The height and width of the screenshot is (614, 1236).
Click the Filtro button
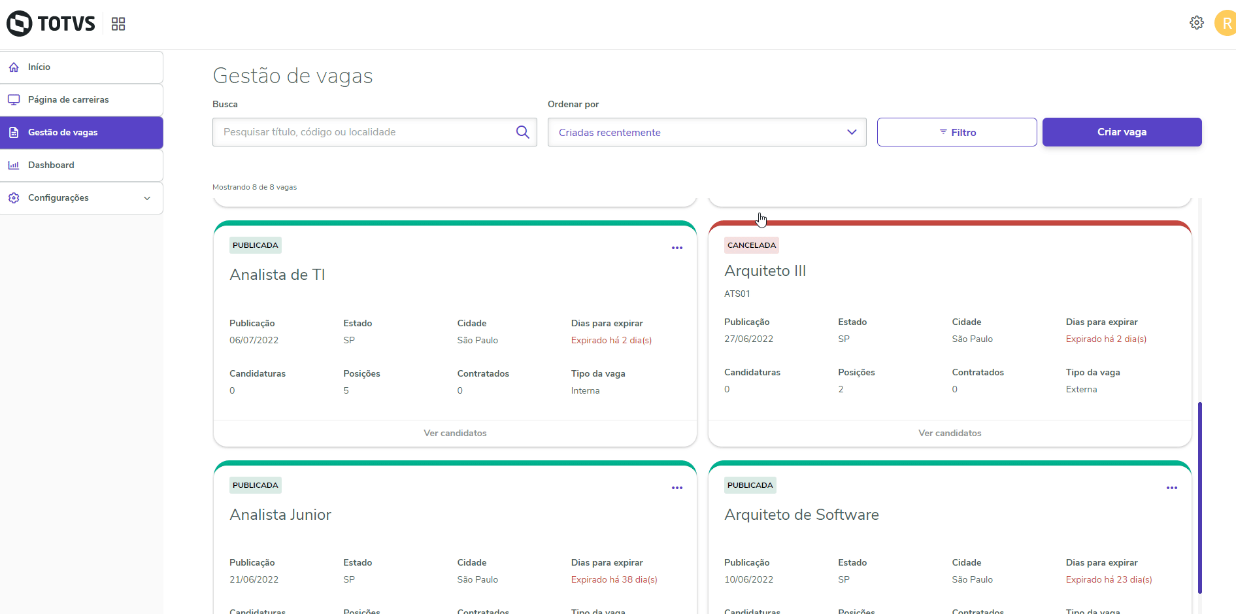tap(957, 132)
